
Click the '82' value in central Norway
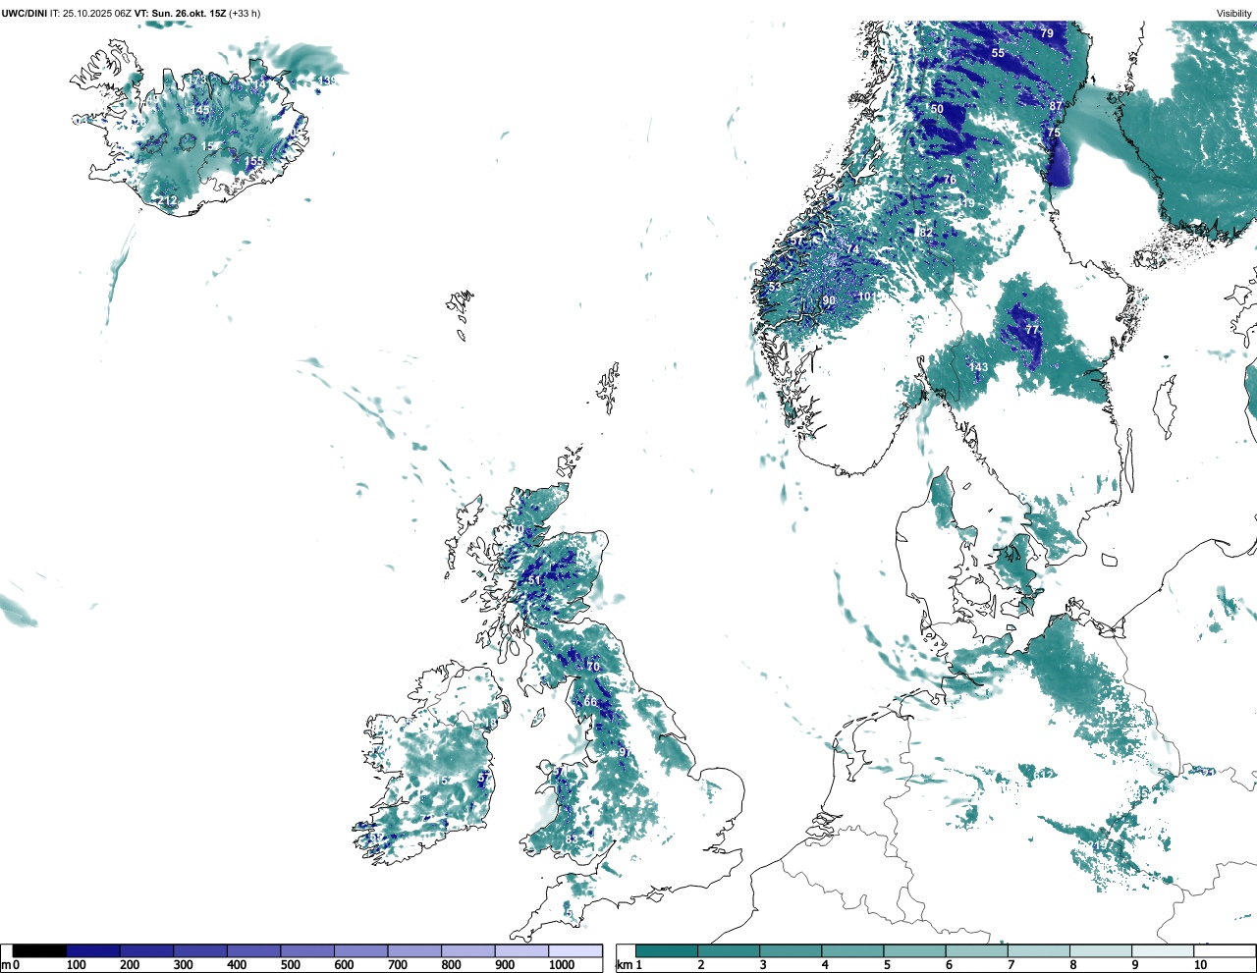[x=926, y=233]
